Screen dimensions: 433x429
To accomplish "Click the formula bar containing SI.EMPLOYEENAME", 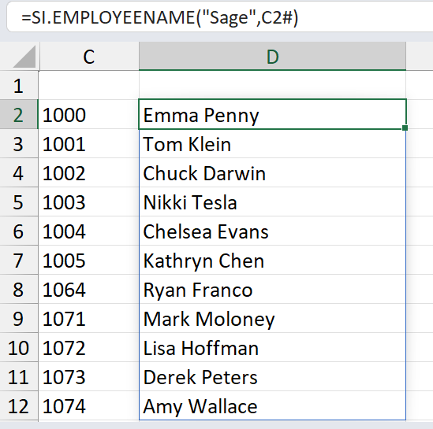I will point(220,17).
